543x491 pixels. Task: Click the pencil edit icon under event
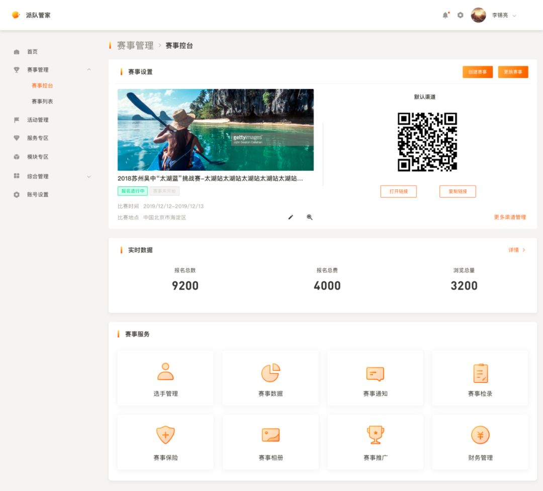click(x=291, y=217)
